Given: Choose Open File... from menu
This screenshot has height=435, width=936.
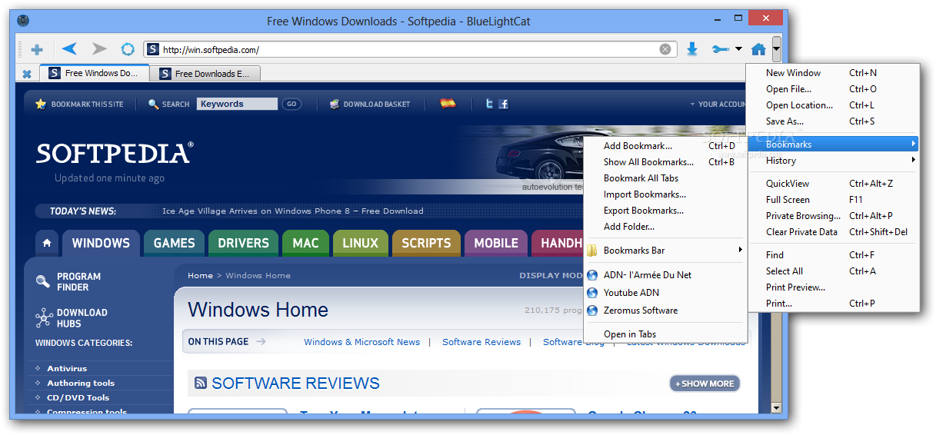Looking at the screenshot, I should 833,89.
